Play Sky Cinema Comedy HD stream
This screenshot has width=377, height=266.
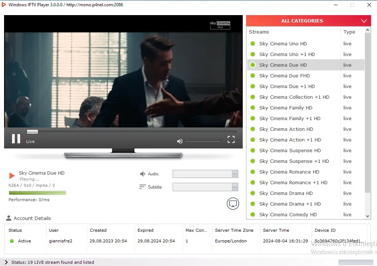[x=306, y=214]
